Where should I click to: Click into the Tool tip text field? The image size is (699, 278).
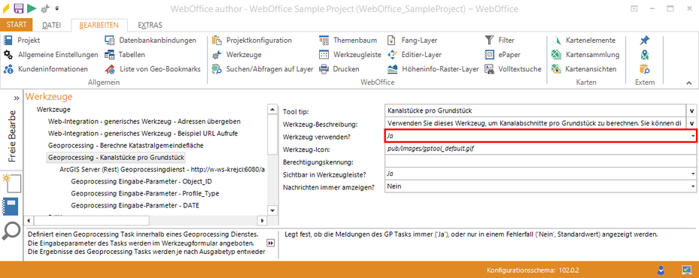click(535, 110)
